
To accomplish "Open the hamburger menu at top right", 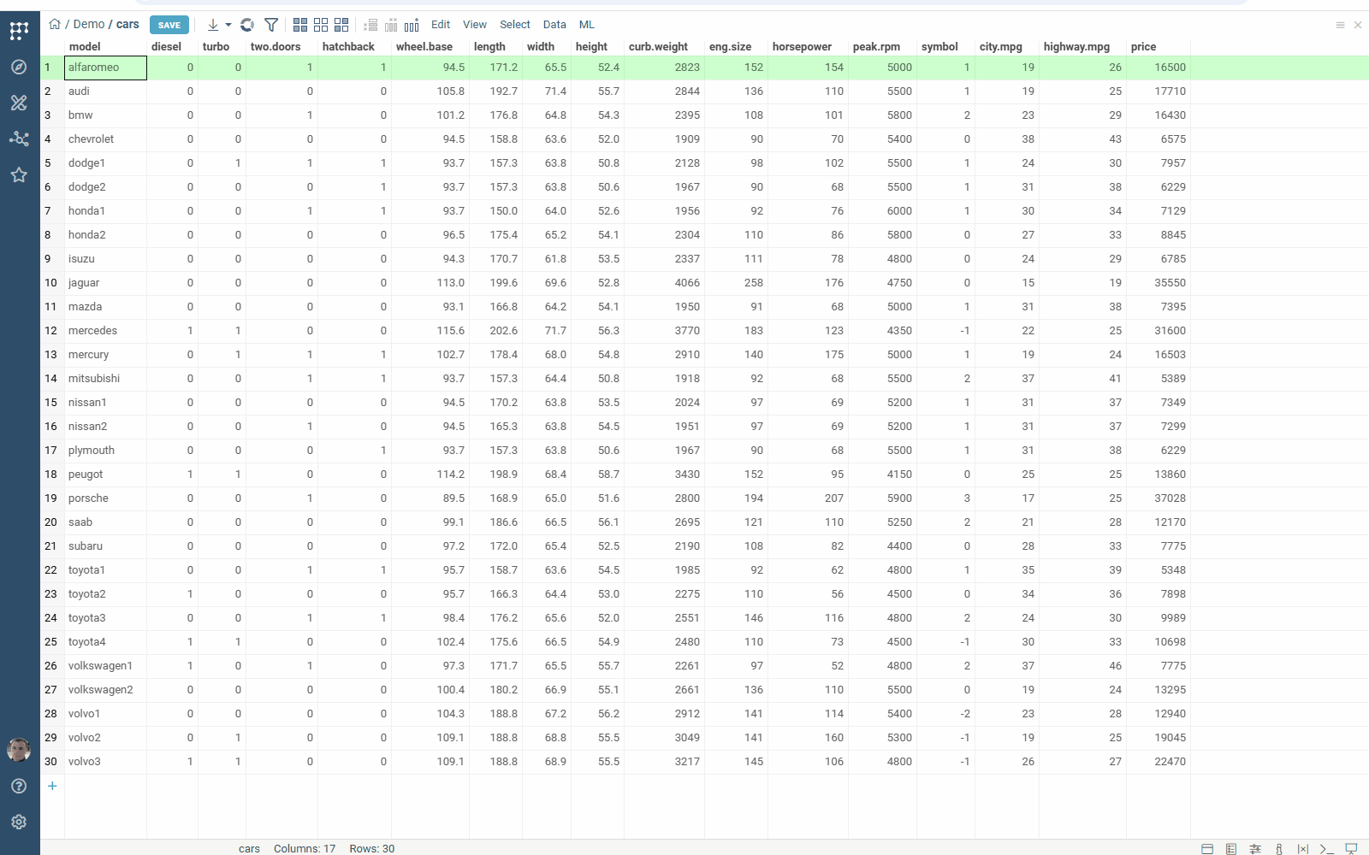I will pos(1340,25).
